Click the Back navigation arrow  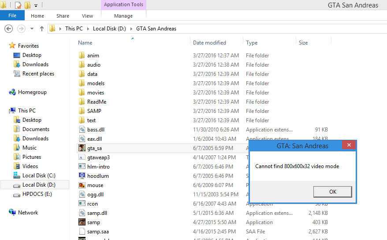tap(8, 29)
